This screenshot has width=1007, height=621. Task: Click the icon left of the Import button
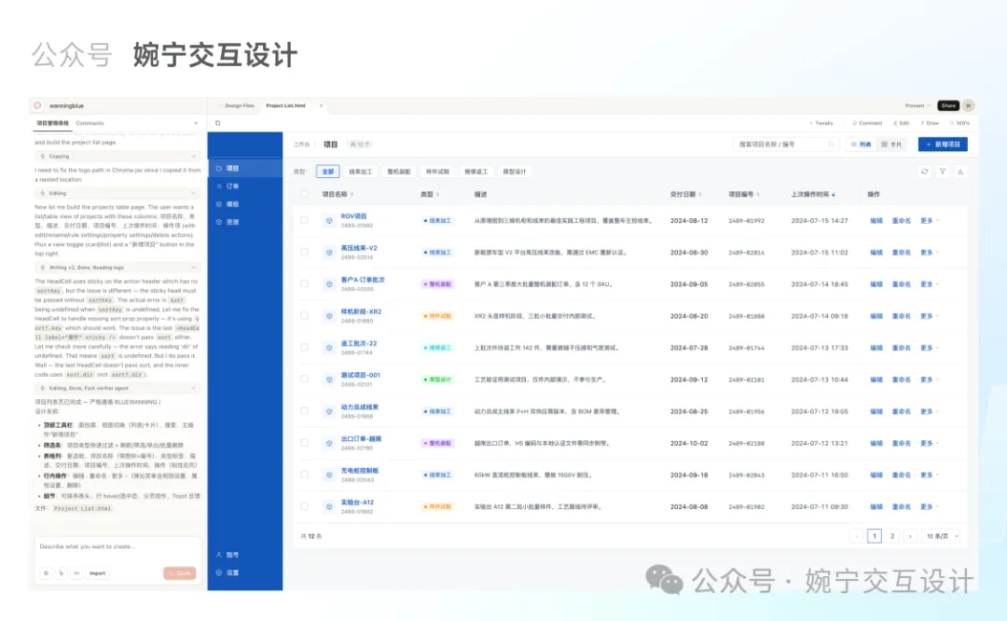(76, 573)
